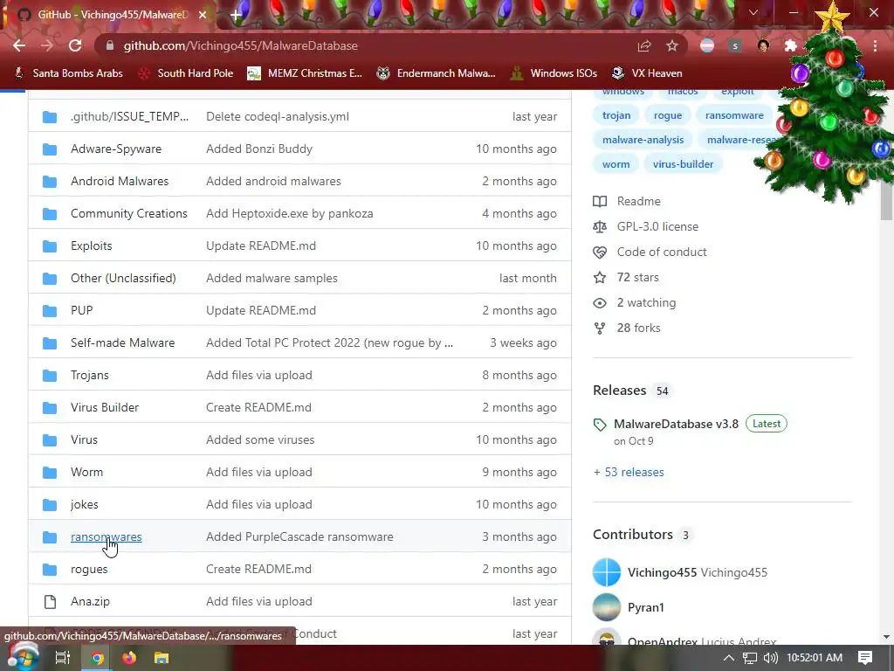Click folder icon beside Virus row
Image resolution: width=894 pixels, height=671 pixels.
50,440
